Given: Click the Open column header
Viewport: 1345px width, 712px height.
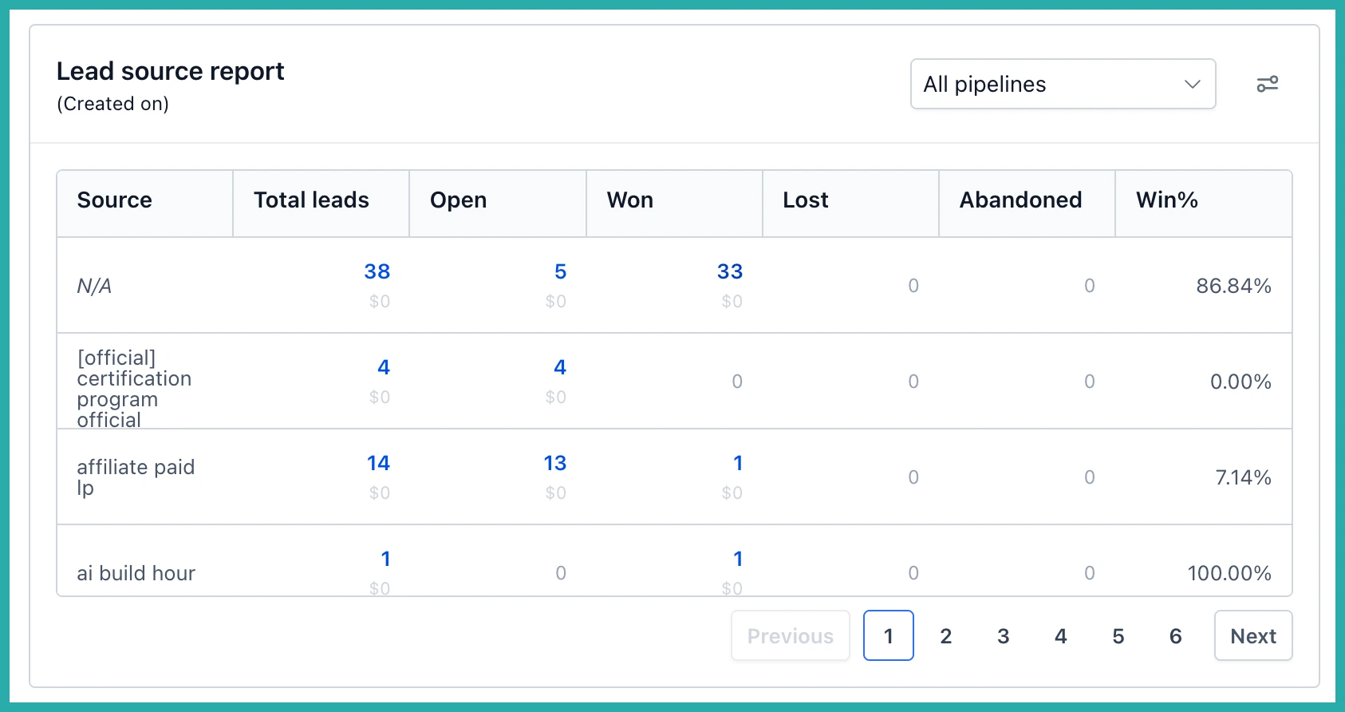Looking at the screenshot, I should click(498, 204).
